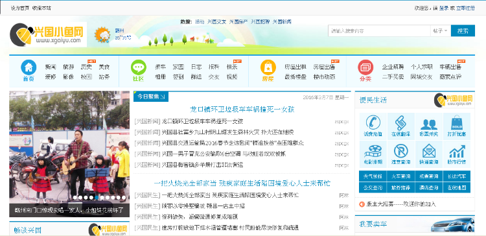486x236 pixels.
Task: Click the blue 搜索 search button
Action: tap(463, 31)
